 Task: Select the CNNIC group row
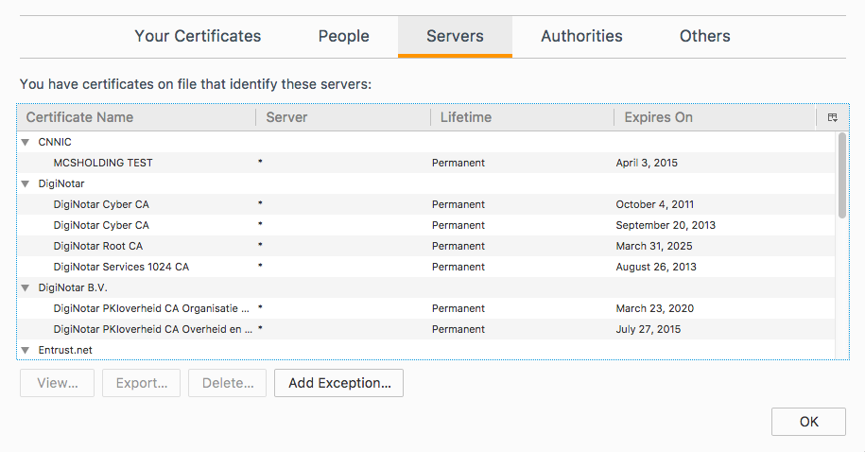coord(425,143)
